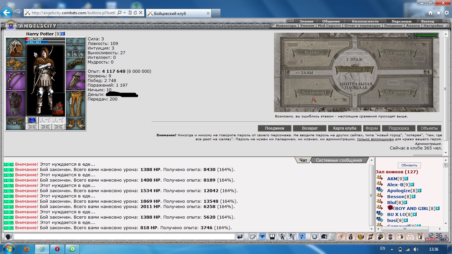452x254 pixels.
Task: Click the speaker head icon left of chat input
Action: pos(9,236)
